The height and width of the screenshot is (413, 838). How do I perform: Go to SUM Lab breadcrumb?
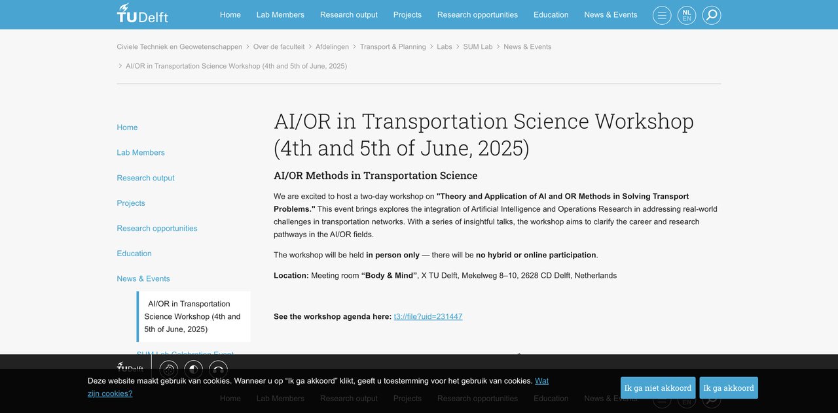point(478,47)
